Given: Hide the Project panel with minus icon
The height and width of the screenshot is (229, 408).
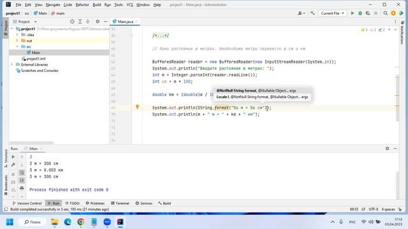Looking at the screenshot, I should tap(105, 22).
